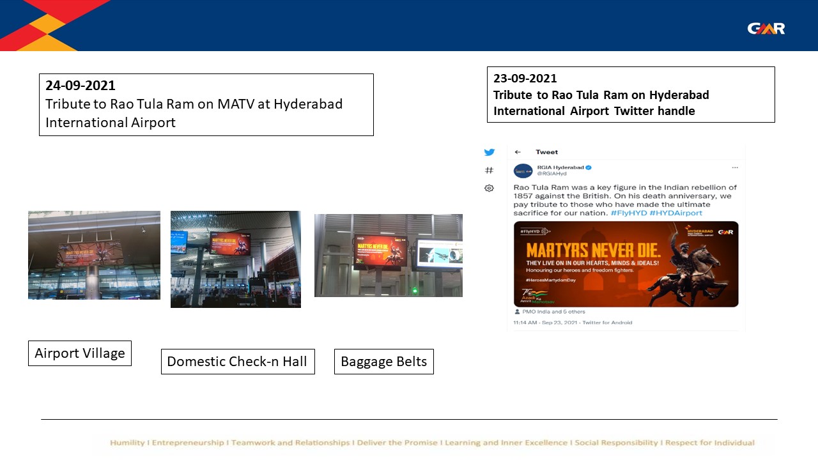This screenshot has height=460, width=818.
Task: Click the 'Baggage Belts' caption box
Action: pos(383,362)
